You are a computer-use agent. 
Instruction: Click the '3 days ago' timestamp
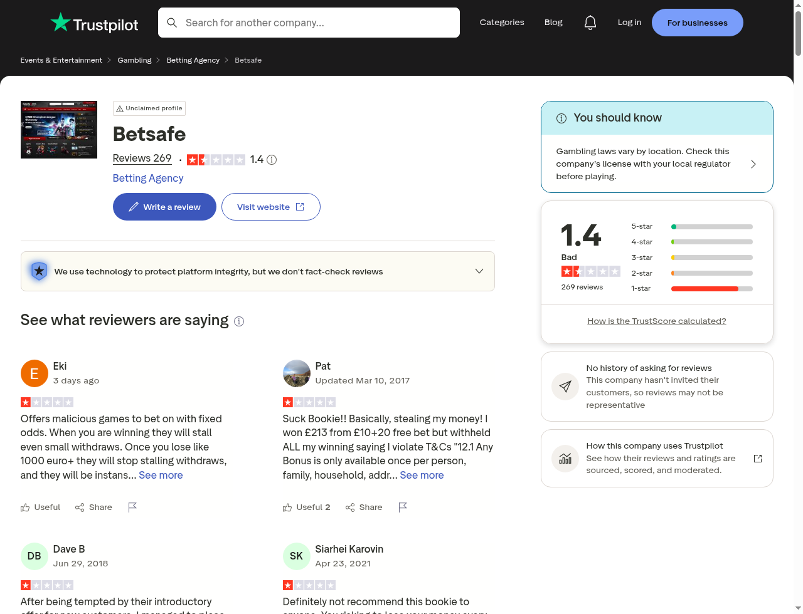(x=76, y=380)
